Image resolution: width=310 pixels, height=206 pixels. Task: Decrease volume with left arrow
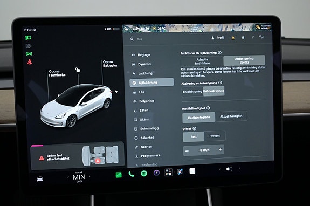click(x=219, y=169)
